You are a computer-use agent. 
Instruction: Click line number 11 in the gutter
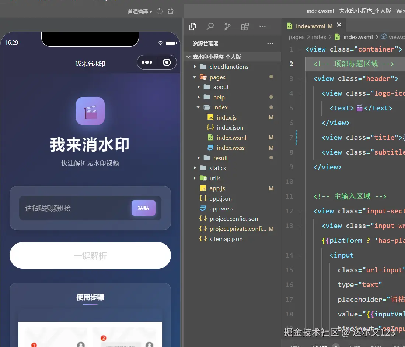(x=289, y=196)
